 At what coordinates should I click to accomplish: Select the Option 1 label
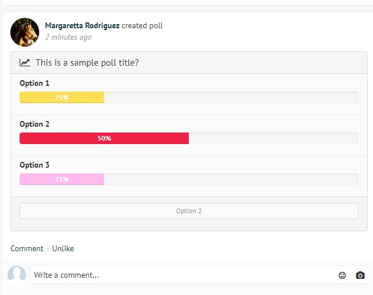[x=35, y=84]
